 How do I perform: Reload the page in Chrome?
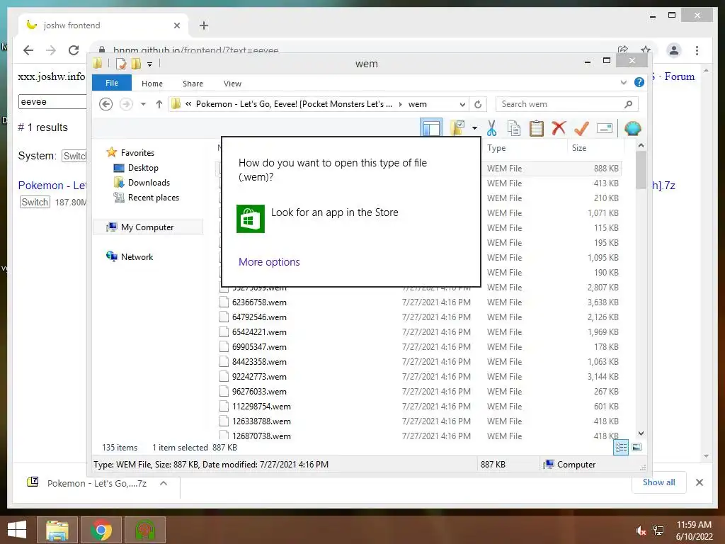74,50
